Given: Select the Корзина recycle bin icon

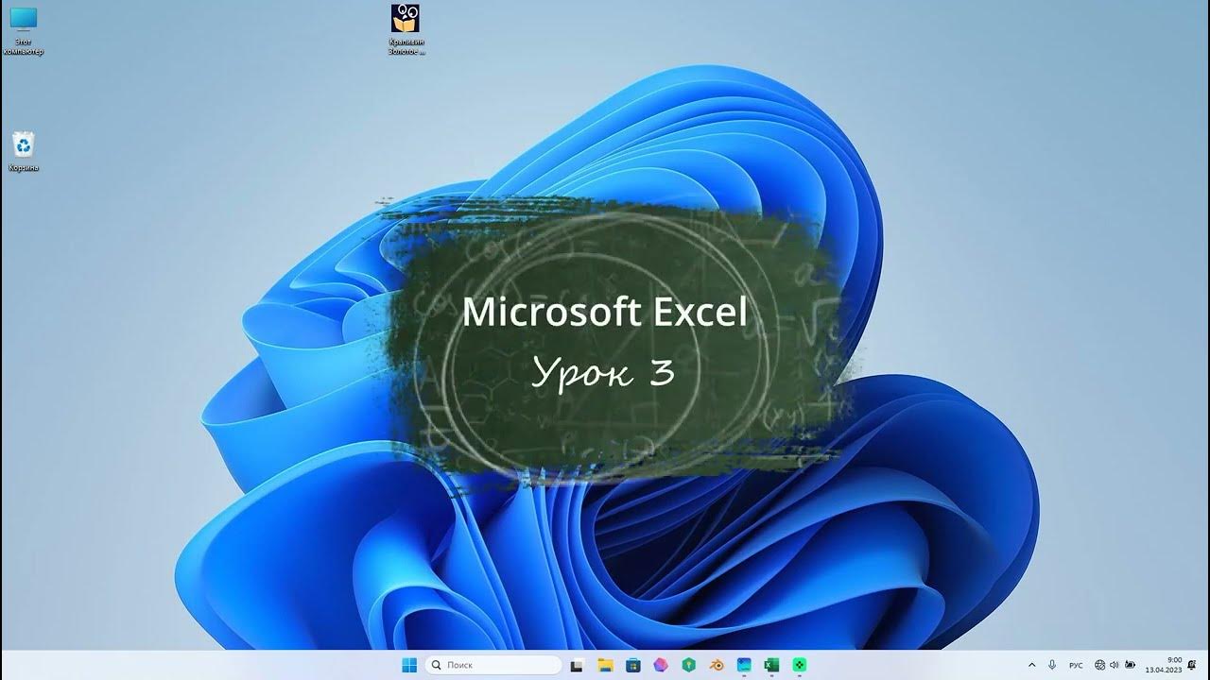Looking at the screenshot, I should [24, 152].
